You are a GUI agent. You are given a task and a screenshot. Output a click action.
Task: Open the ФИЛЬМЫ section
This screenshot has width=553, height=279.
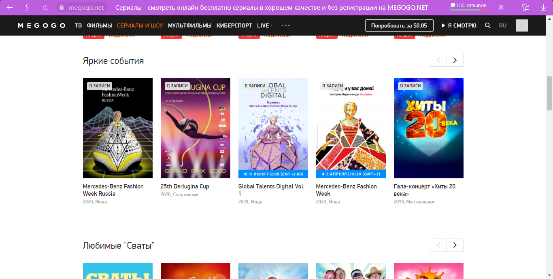[x=99, y=25]
